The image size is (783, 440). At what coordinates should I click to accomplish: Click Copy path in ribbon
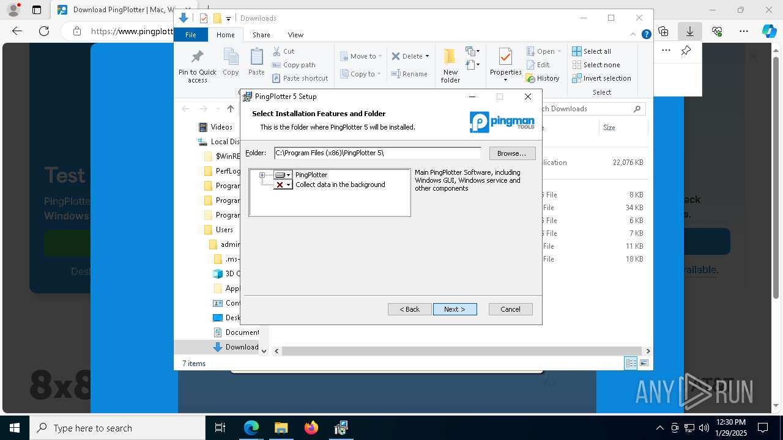294,65
